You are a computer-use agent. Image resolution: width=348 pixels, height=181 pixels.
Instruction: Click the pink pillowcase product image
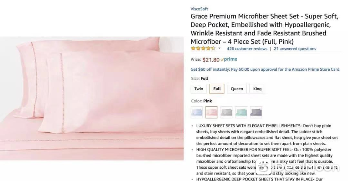click(x=92, y=99)
